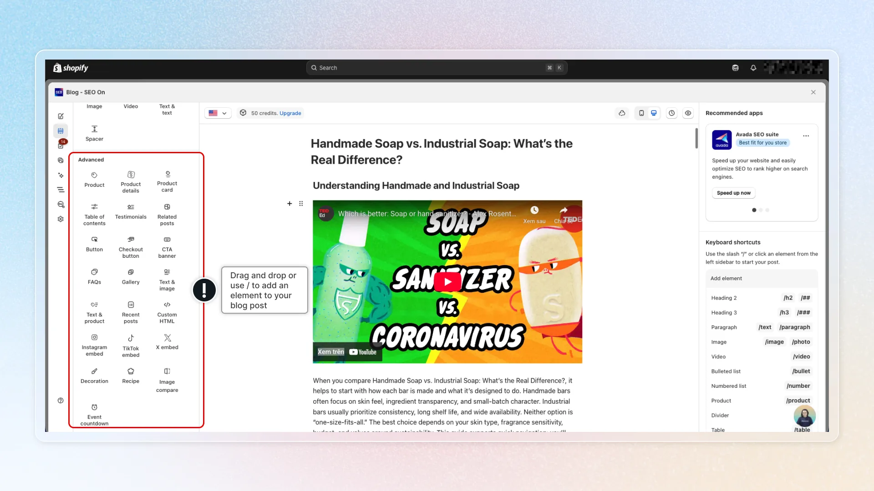Viewport: 874px width, 491px height.
Task: Insert the Product card element
Action: (167, 181)
